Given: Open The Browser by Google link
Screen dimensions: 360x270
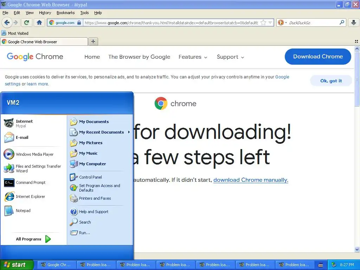Looking at the screenshot, I should pos(139,57).
